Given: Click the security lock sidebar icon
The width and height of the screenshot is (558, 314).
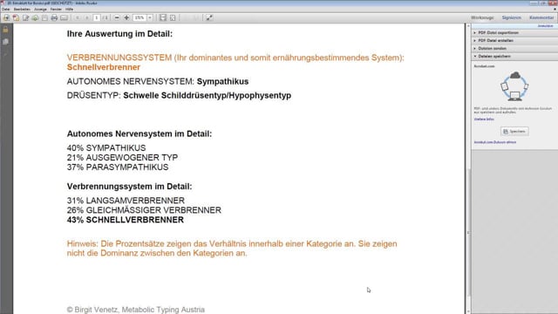Looking at the screenshot, I should [x=6, y=30].
